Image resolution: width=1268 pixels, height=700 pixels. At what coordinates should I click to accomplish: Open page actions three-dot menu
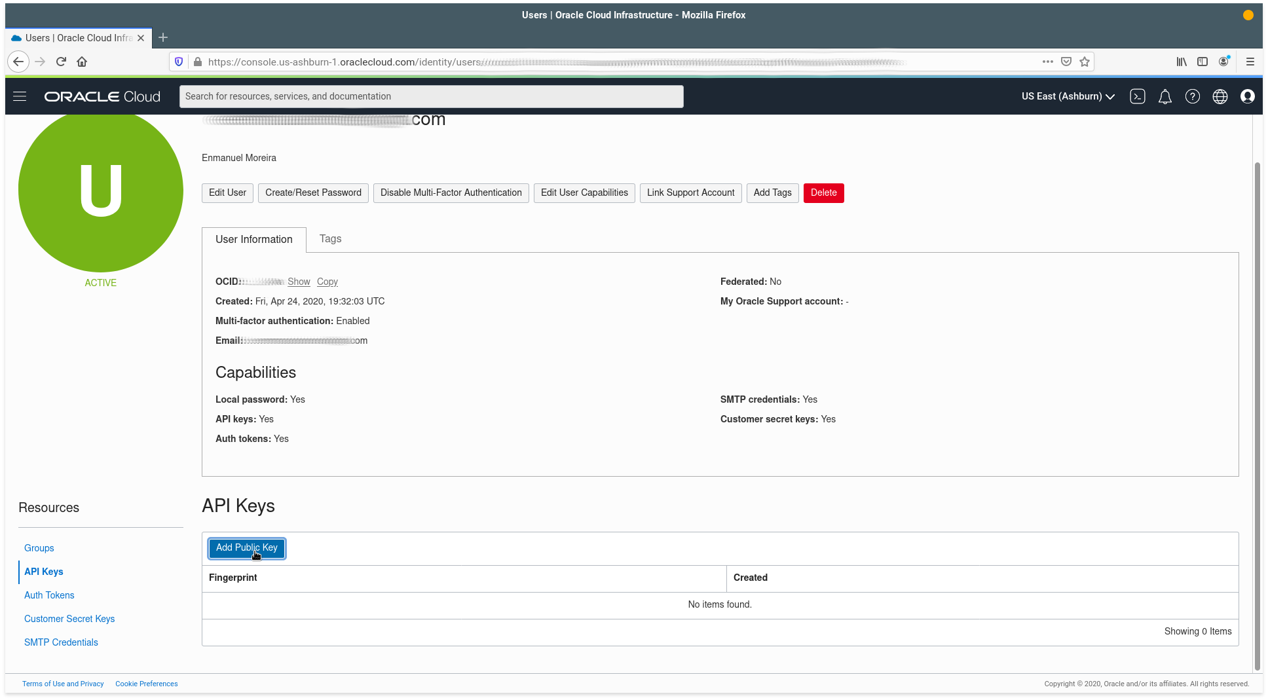pyautogui.click(x=1048, y=62)
